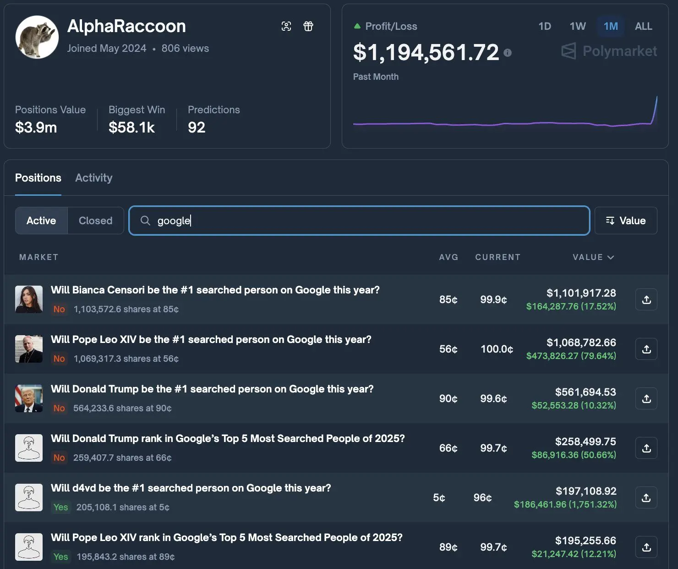
Task: Open Donald Trump Top 5 Most Searched market
Action: pyautogui.click(x=228, y=438)
